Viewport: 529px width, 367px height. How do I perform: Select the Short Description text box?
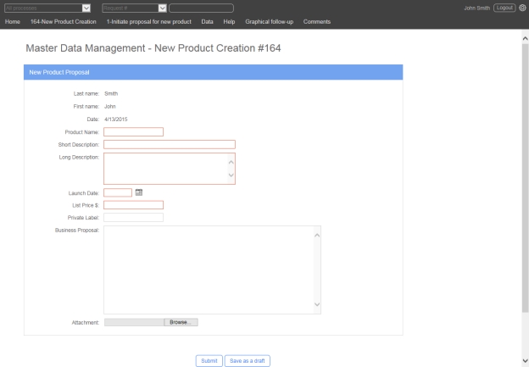(169, 144)
